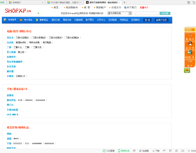The height and width of the screenshot is (153, 196).
Task: Open the Quick Menu header icon in sidebar
Action: point(190,29)
